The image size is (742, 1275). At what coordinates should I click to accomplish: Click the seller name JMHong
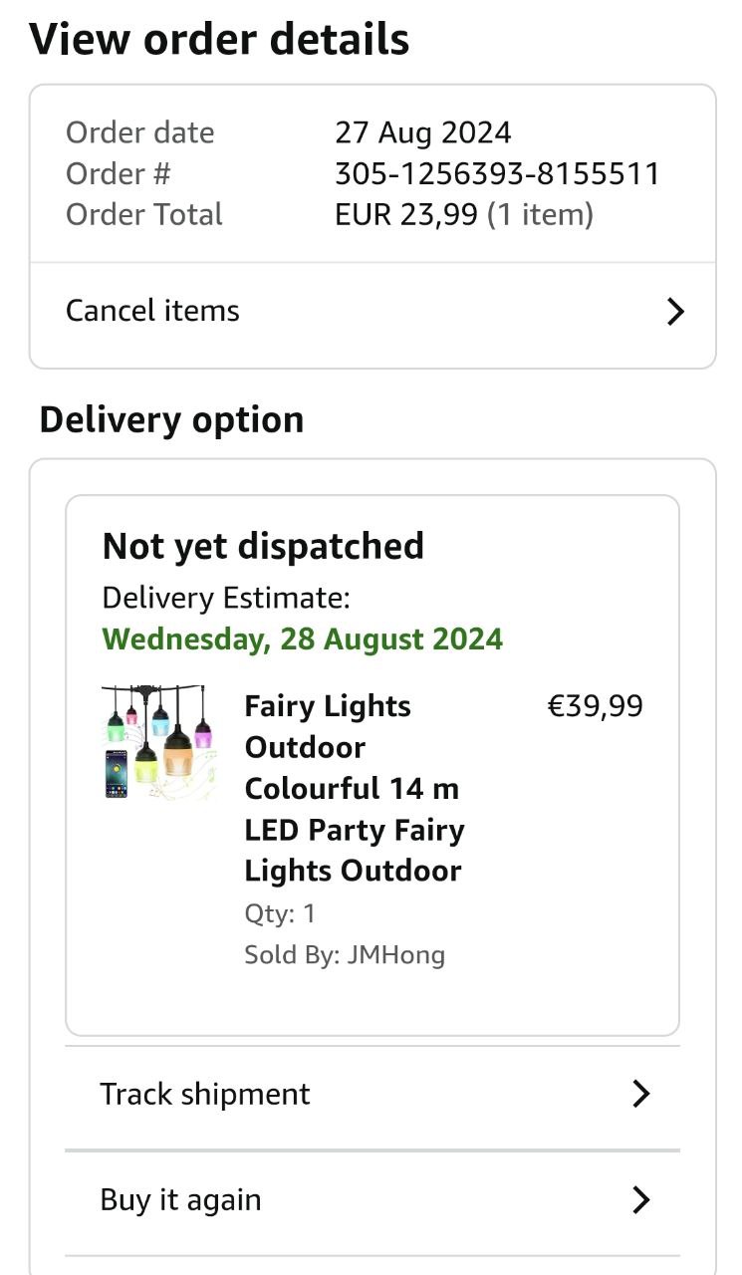click(x=395, y=955)
